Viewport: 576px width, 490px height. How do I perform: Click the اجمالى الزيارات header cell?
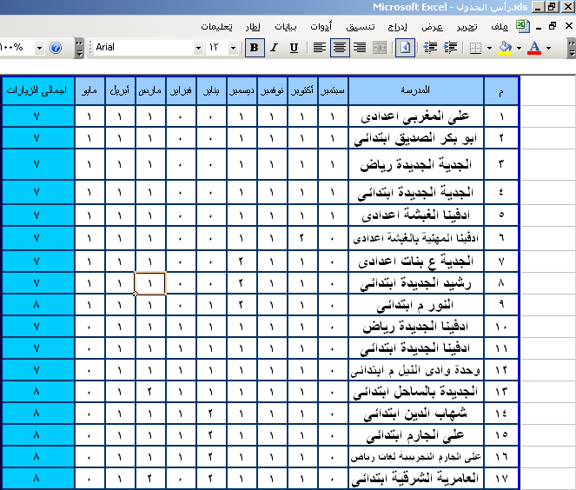[36, 90]
